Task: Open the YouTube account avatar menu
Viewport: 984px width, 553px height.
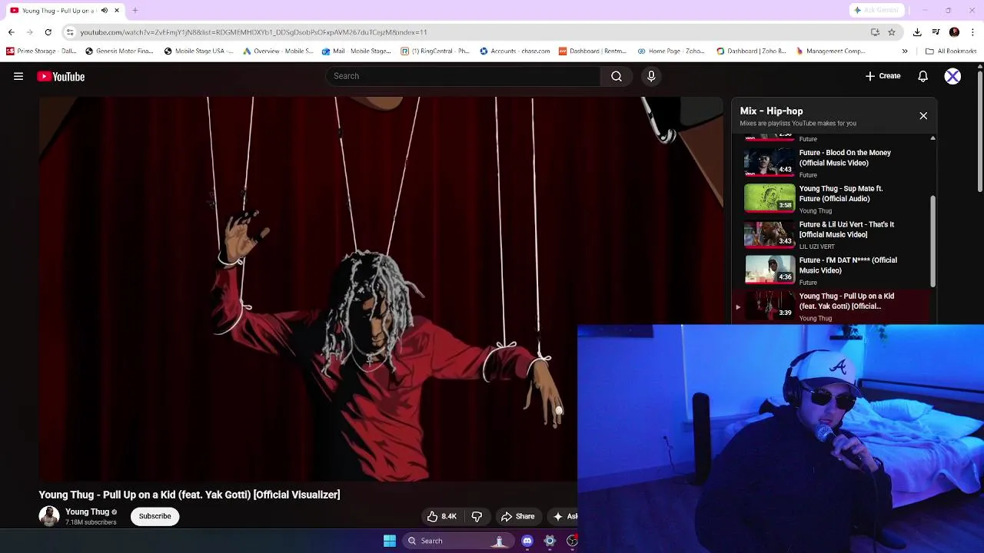Action: (952, 76)
